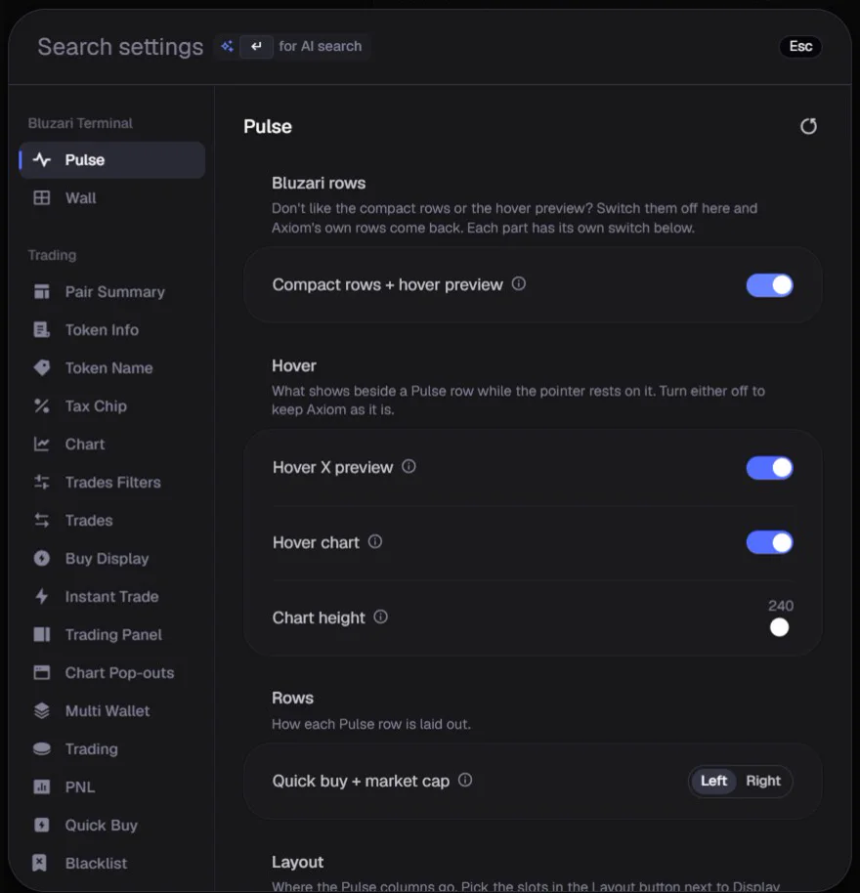
Task: Click the Rows section heading
Action: (293, 698)
